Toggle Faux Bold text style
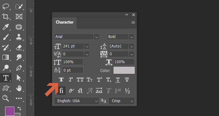The image size is (219, 116). click(x=61, y=80)
